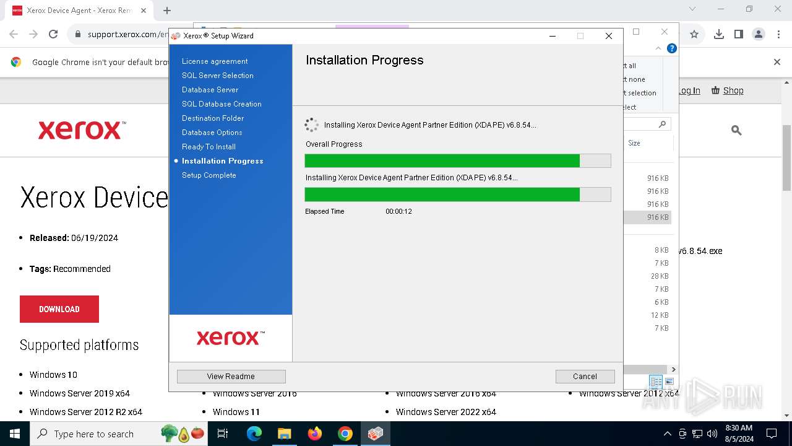
Task: Launch Firefox from taskbar
Action: (315, 434)
